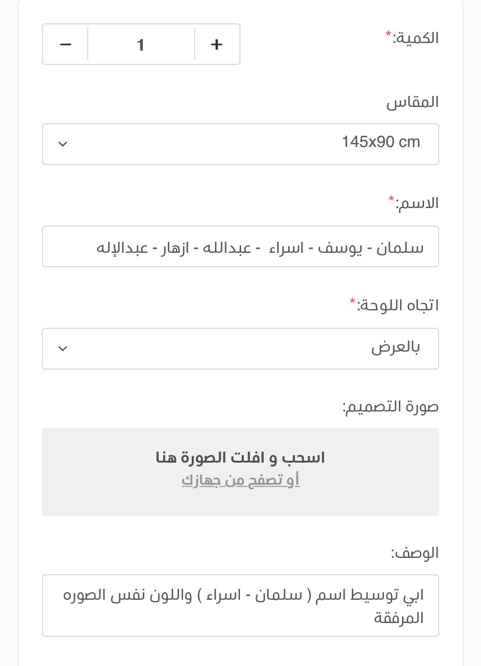Viewport: 481px width, 666px height.
Task: Click the chevron arrow of the المقاس dropdown
Action: 63,144
